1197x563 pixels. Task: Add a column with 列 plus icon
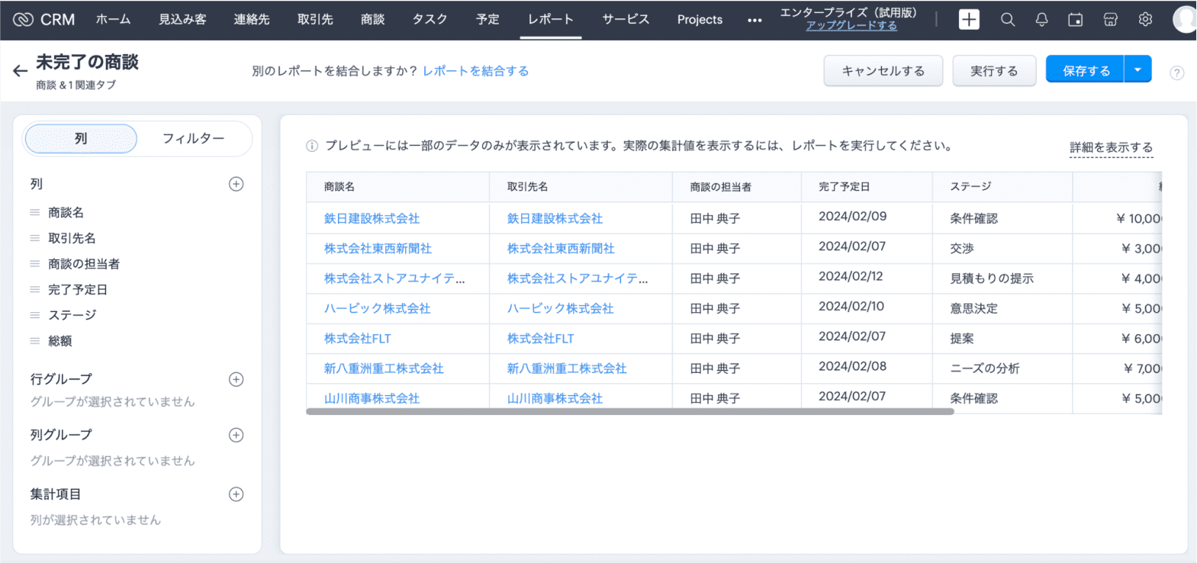(x=237, y=184)
